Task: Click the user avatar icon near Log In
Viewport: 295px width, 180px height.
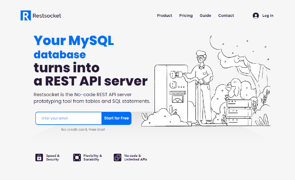Action: tap(256, 15)
